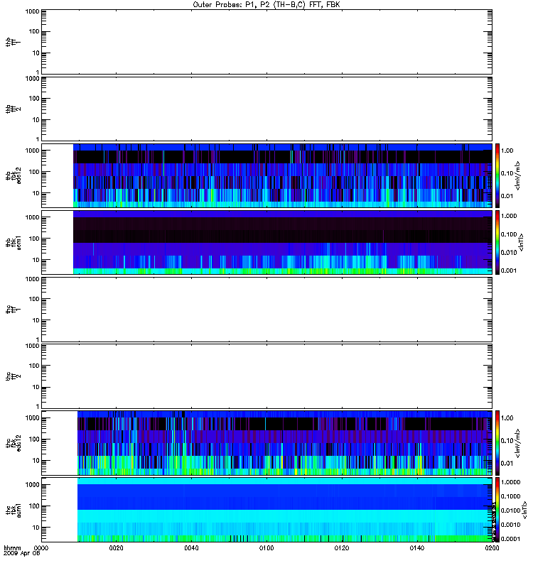Click the 0.0010 label on thc scm1 colorbar

(510, 525)
